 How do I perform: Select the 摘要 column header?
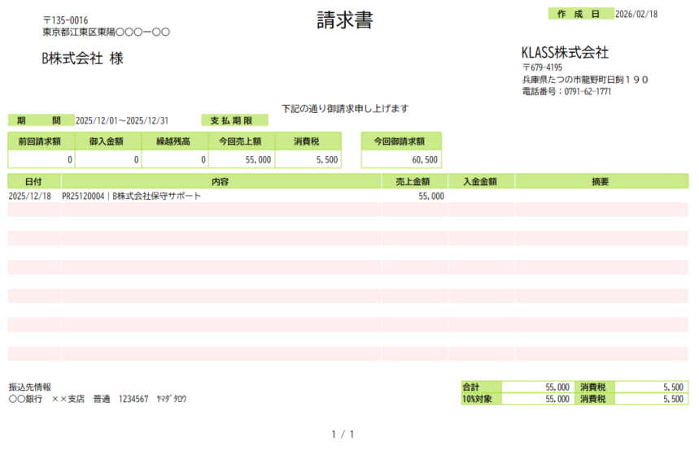[x=601, y=181]
